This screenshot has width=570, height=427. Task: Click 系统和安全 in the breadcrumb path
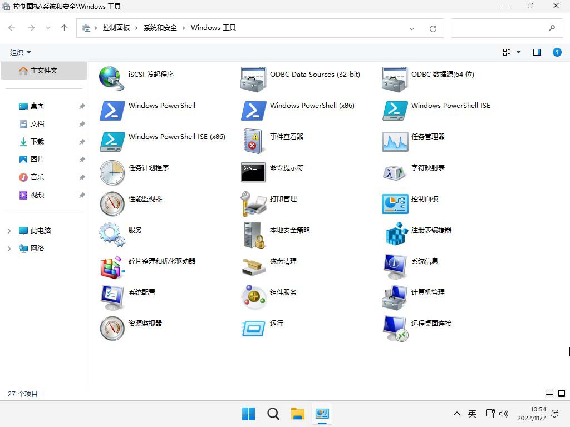coord(160,28)
